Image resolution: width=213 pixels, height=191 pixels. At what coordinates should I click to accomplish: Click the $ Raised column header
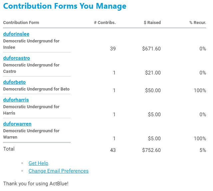point(152,23)
